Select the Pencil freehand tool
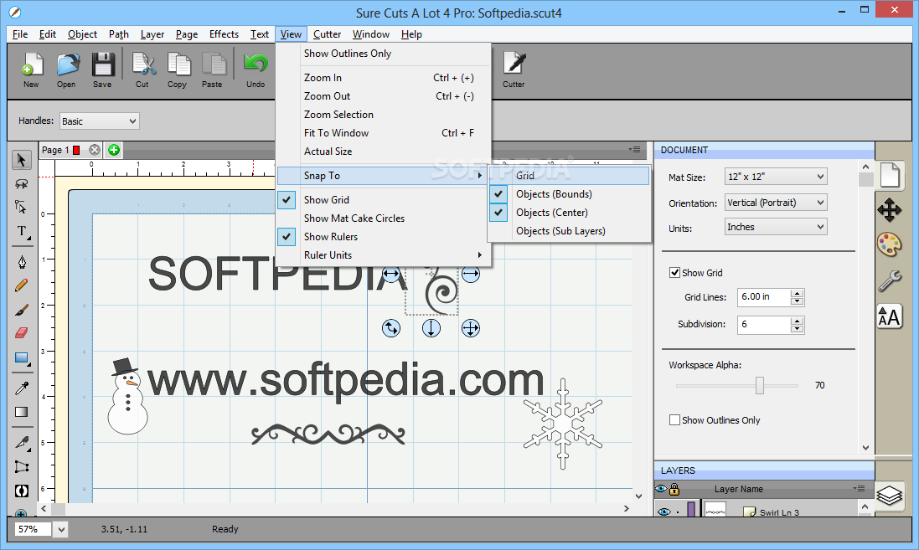This screenshot has height=550, width=919. (21, 285)
